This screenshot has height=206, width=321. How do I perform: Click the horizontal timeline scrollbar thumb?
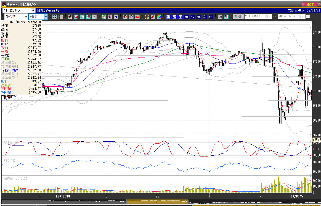coord(157,202)
